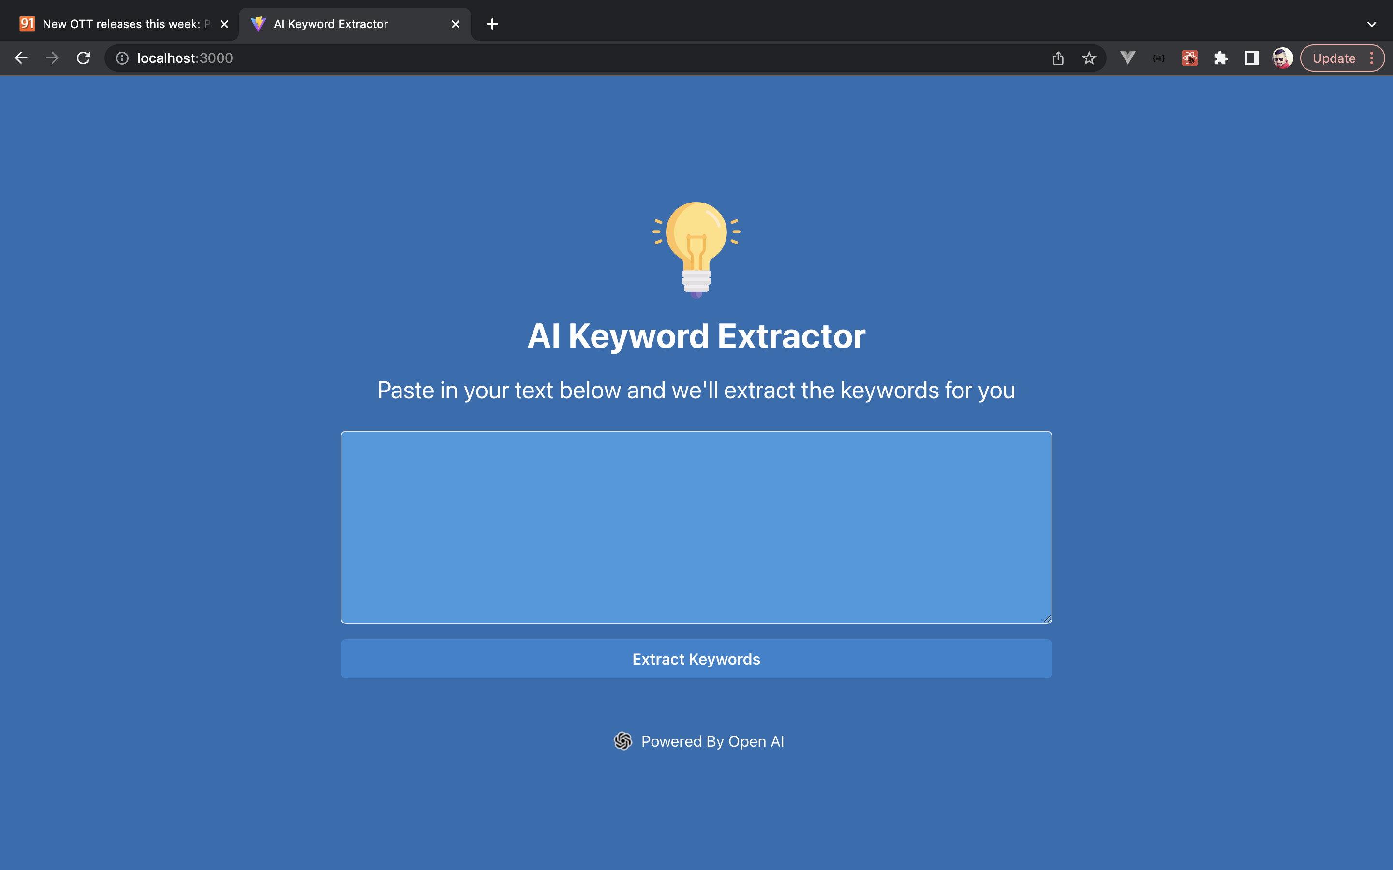Open the React Developer Tools extension

(1190, 58)
